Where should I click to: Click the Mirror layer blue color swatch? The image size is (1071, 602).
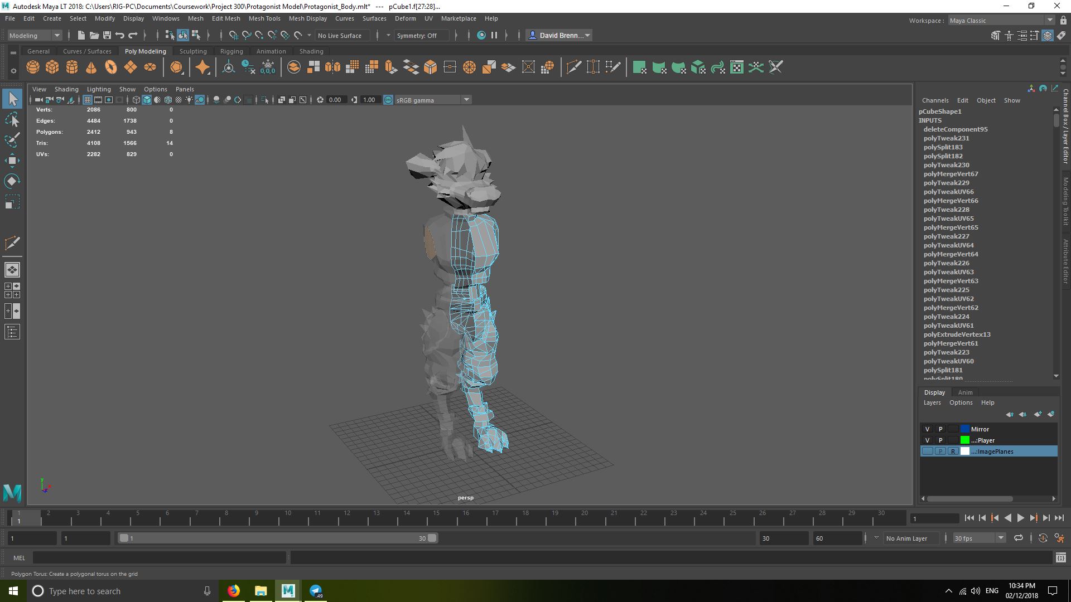click(x=965, y=429)
